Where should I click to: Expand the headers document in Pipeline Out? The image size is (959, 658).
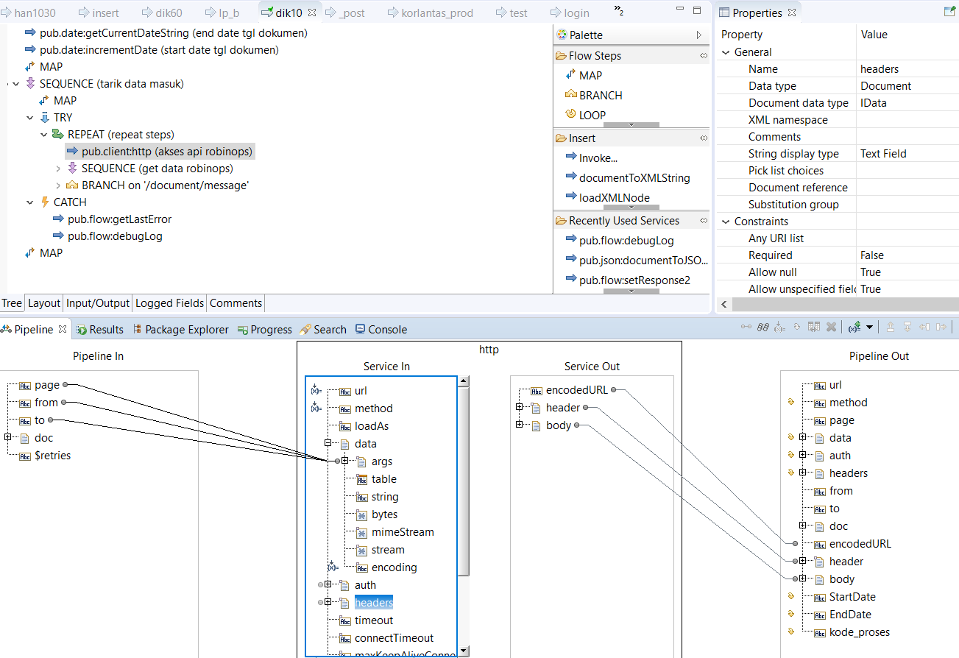tap(802, 473)
